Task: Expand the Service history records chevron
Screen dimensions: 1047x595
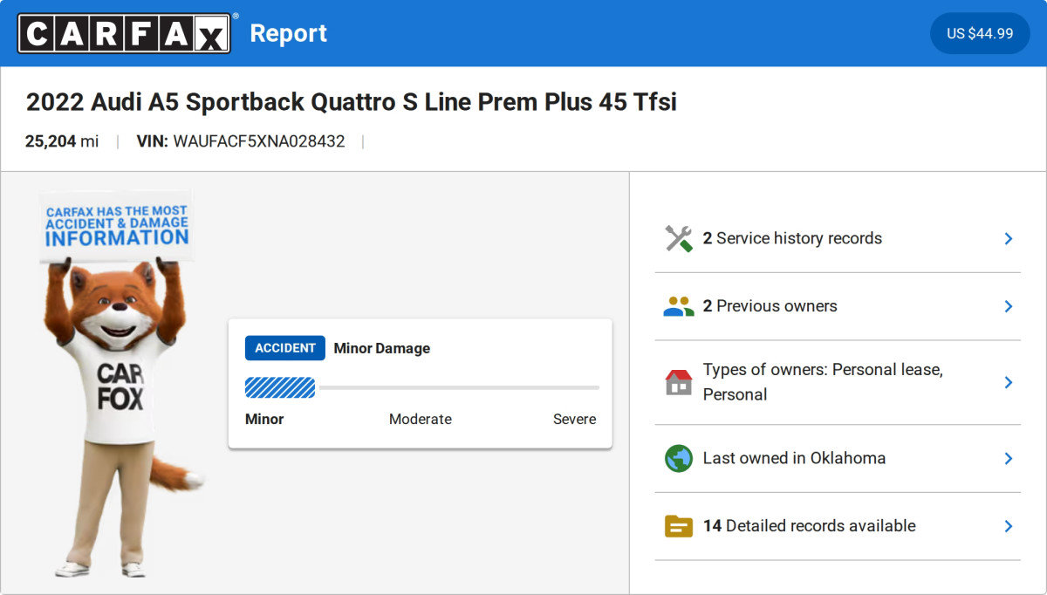Action: (x=1008, y=238)
